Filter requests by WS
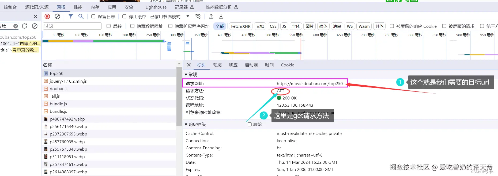 coord(350,26)
